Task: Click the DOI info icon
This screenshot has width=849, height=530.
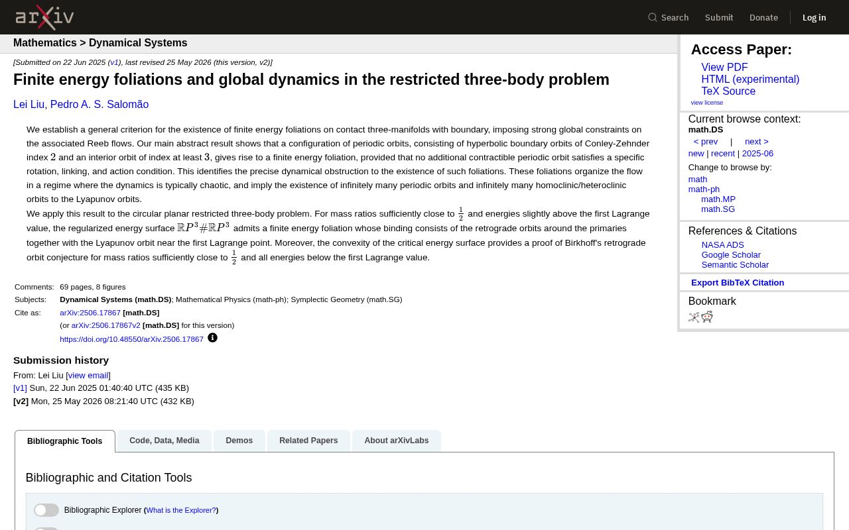Action: tap(212, 338)
